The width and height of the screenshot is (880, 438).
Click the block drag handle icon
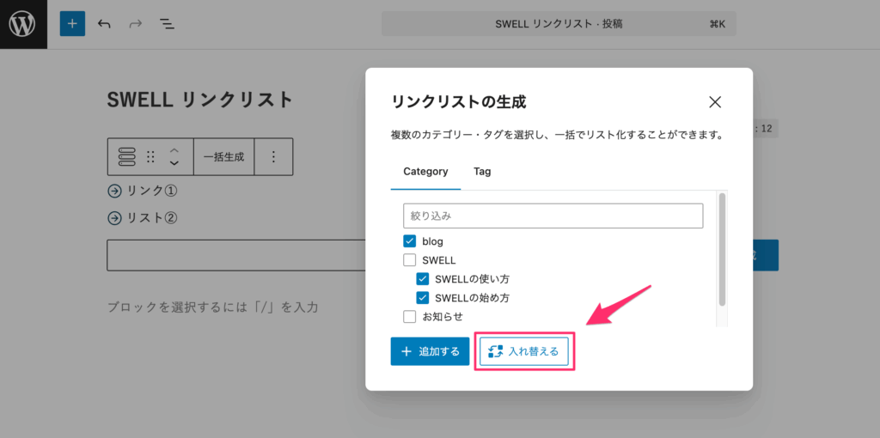click(150, 156)
